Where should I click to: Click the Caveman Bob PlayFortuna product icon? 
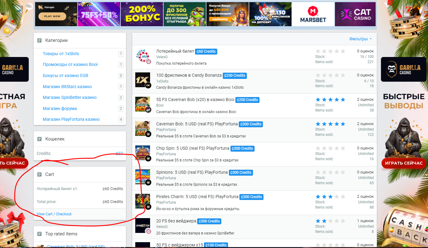143,129
